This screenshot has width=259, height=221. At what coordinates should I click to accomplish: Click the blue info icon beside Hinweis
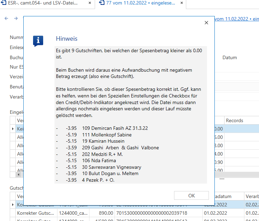tap(38, 41)
